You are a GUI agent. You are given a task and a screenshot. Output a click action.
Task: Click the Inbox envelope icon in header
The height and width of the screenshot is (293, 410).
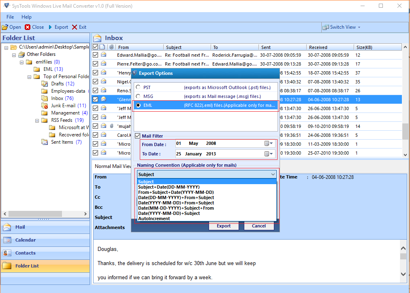[x=97, y=38]
